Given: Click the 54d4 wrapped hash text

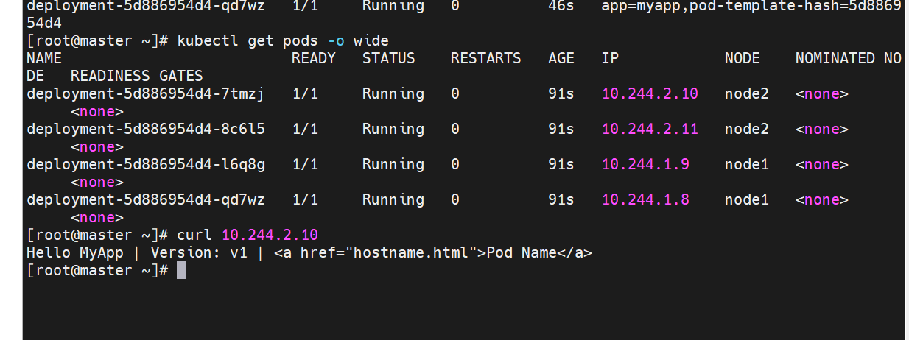Looking at the screenshot, I should tap(44, 23).
